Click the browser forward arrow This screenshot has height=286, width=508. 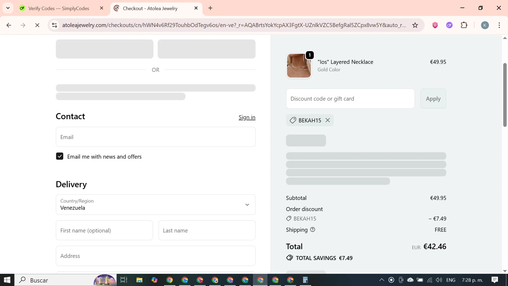pyautogui.click(x=23, y=25)
